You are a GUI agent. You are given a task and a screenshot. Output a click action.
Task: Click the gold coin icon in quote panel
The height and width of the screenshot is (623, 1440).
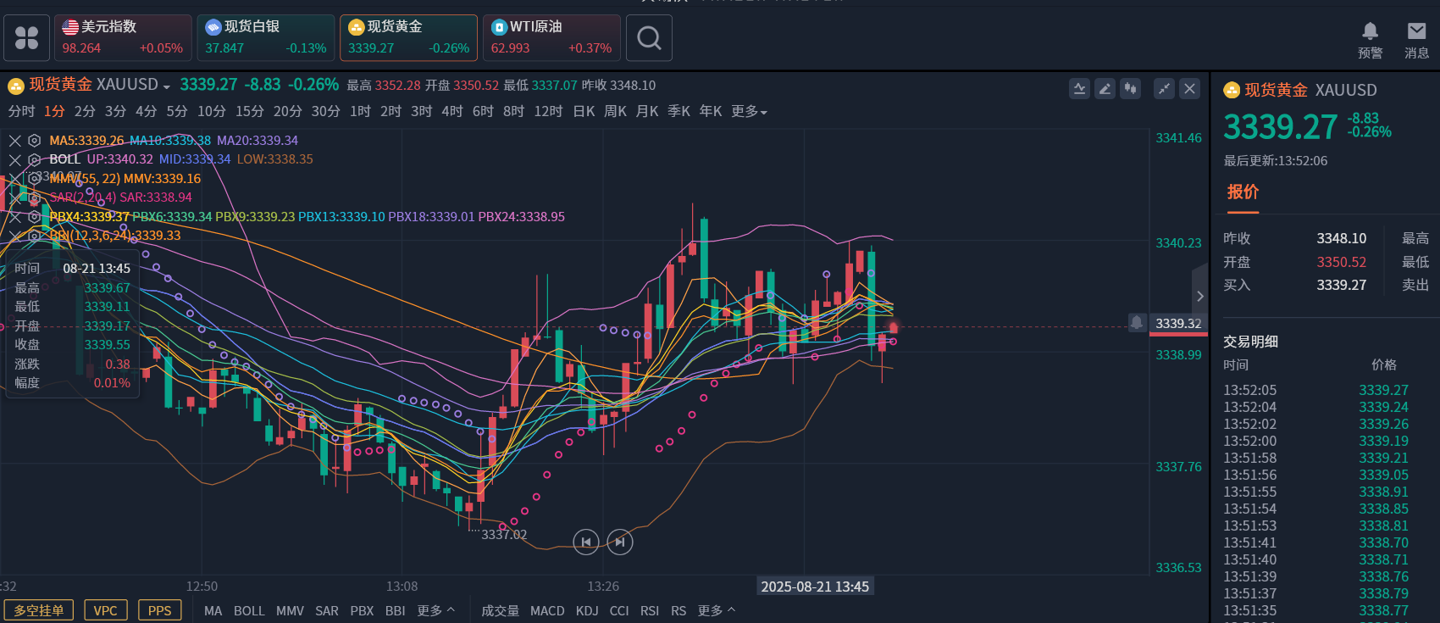tap(1232, 90)
